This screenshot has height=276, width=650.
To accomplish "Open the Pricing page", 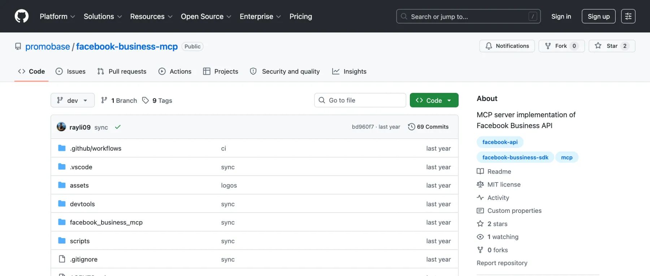I will tap(301, 17).
